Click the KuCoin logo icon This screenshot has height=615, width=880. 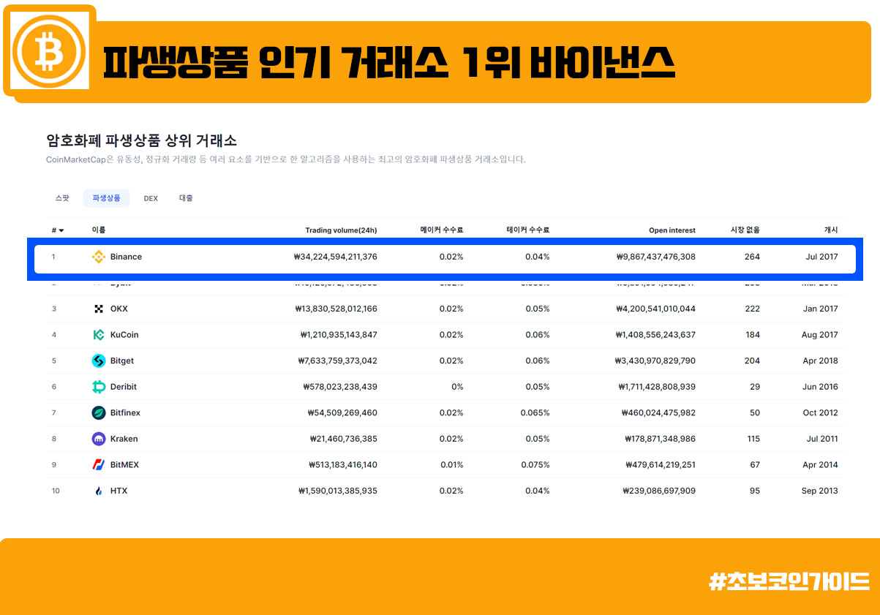pyautogui.click(x=99, y=335)
